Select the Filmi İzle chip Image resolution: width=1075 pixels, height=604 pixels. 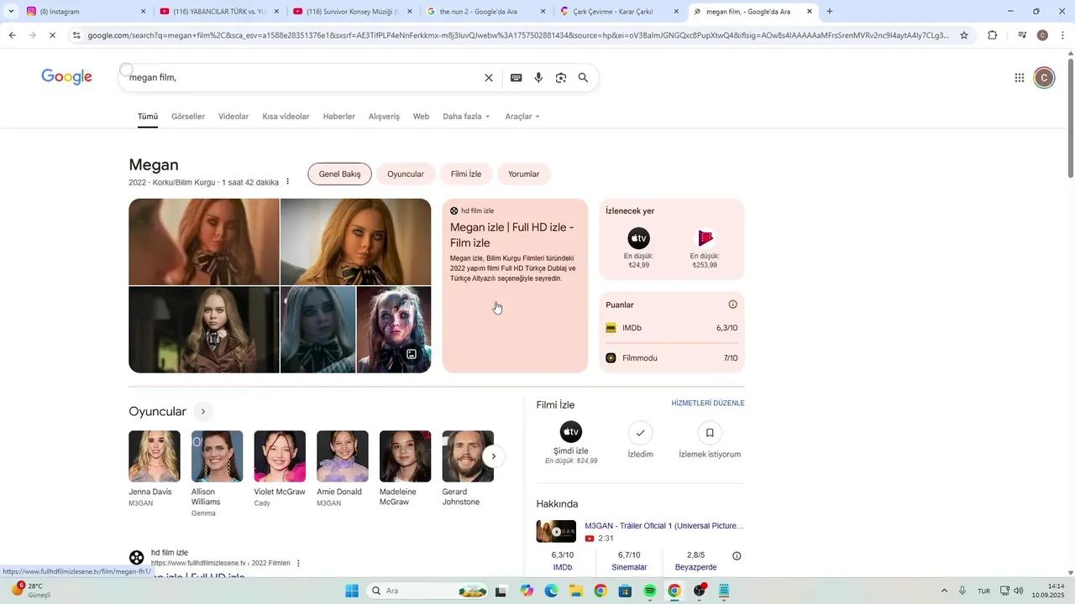pos(466,174)
